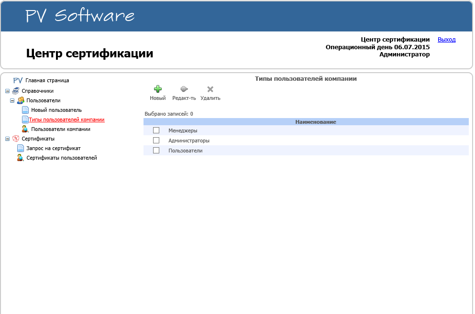Screen dimensions: 475x314
Task: Click the Пользователи group icon
Action: coord(21,100)
